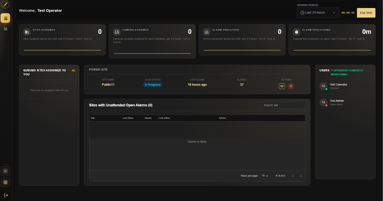Click the End Shift button
383x201 pixels.
point(366,13)
